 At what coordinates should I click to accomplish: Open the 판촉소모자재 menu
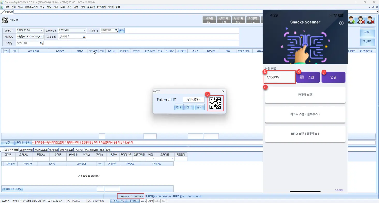[x=31, y=7]
